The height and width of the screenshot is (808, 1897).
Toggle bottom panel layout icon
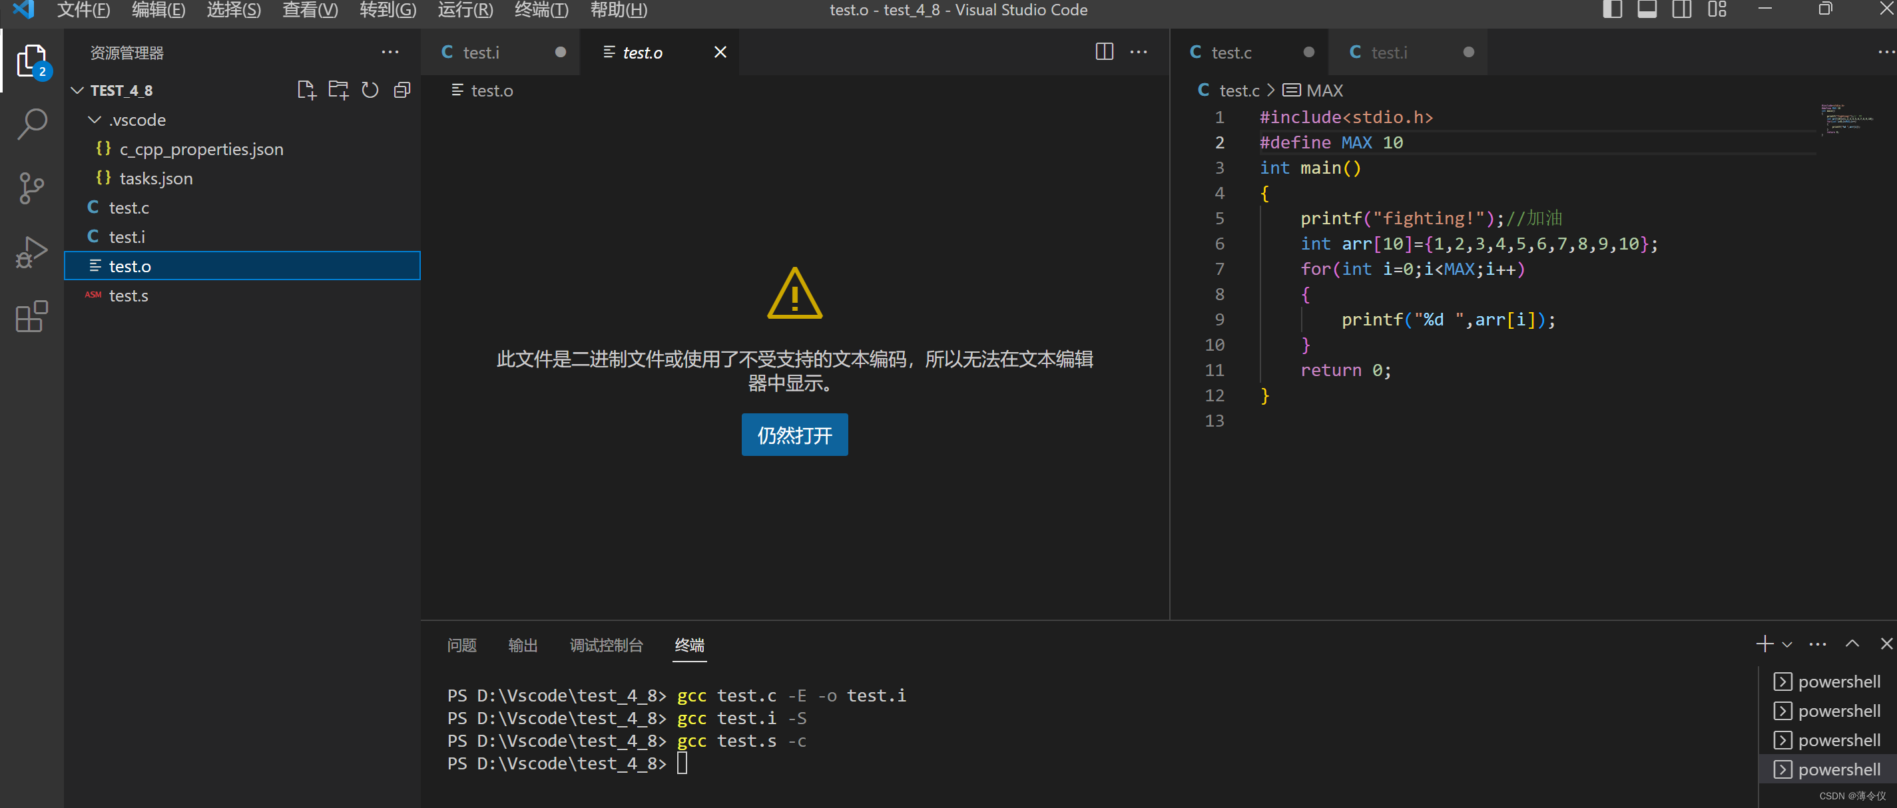click(x=1647, y=9)
